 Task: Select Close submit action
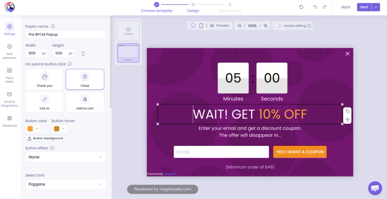pyautogui.click(x=85, y=80)
